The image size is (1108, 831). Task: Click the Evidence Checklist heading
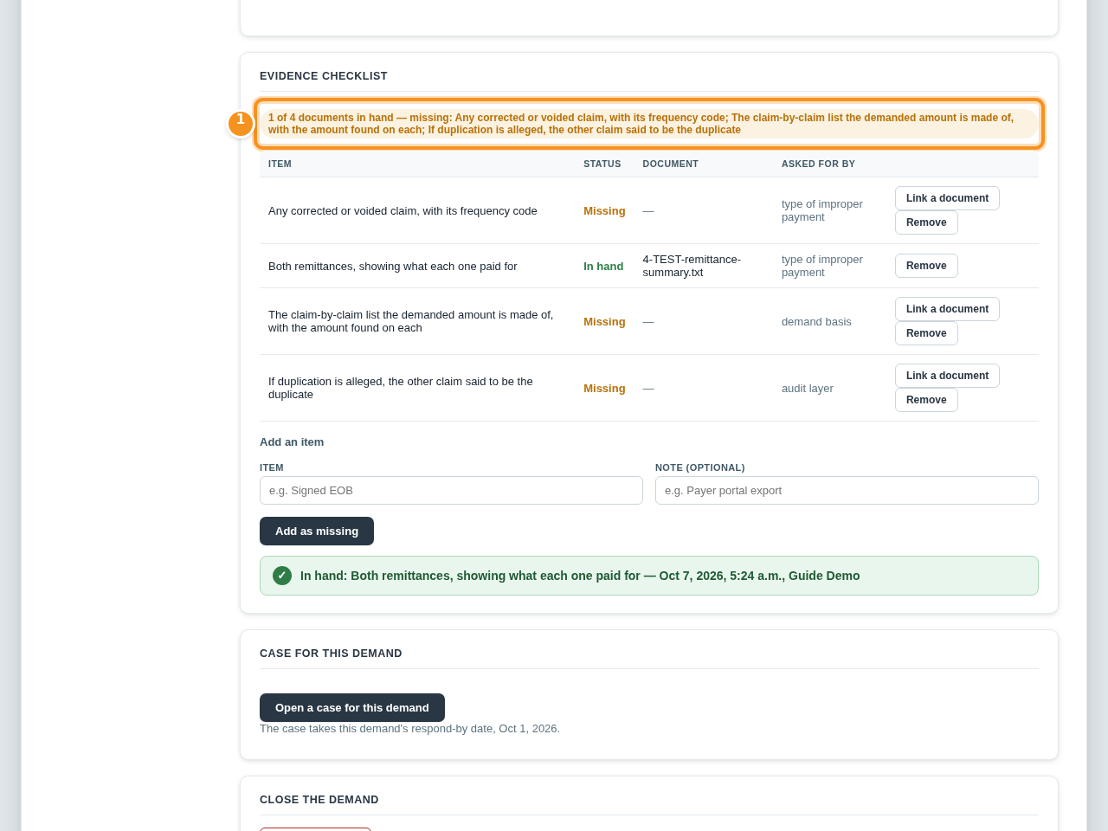[324, 76]
